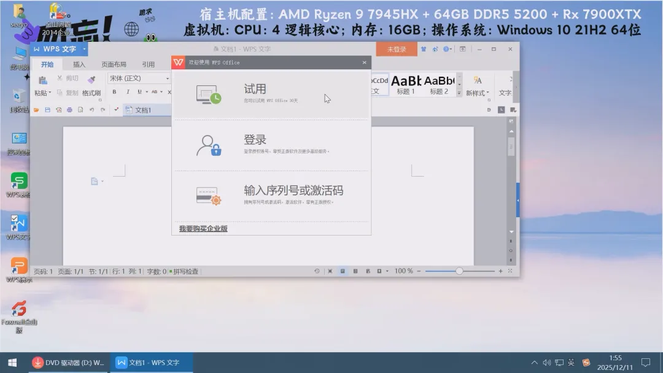Close the 欢迎使用 WPS Office dialog
Screen dimensions: 663x373
click(x=365, y=63)
